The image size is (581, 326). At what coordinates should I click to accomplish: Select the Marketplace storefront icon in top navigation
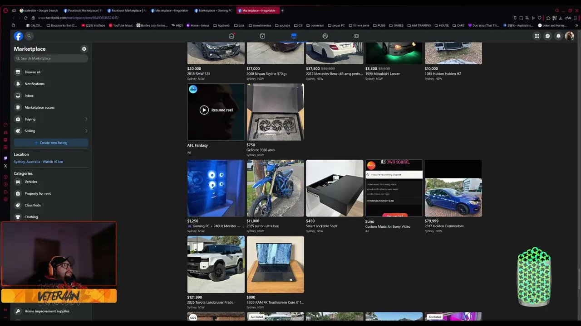pyautogui.click(x=294, y=36)
